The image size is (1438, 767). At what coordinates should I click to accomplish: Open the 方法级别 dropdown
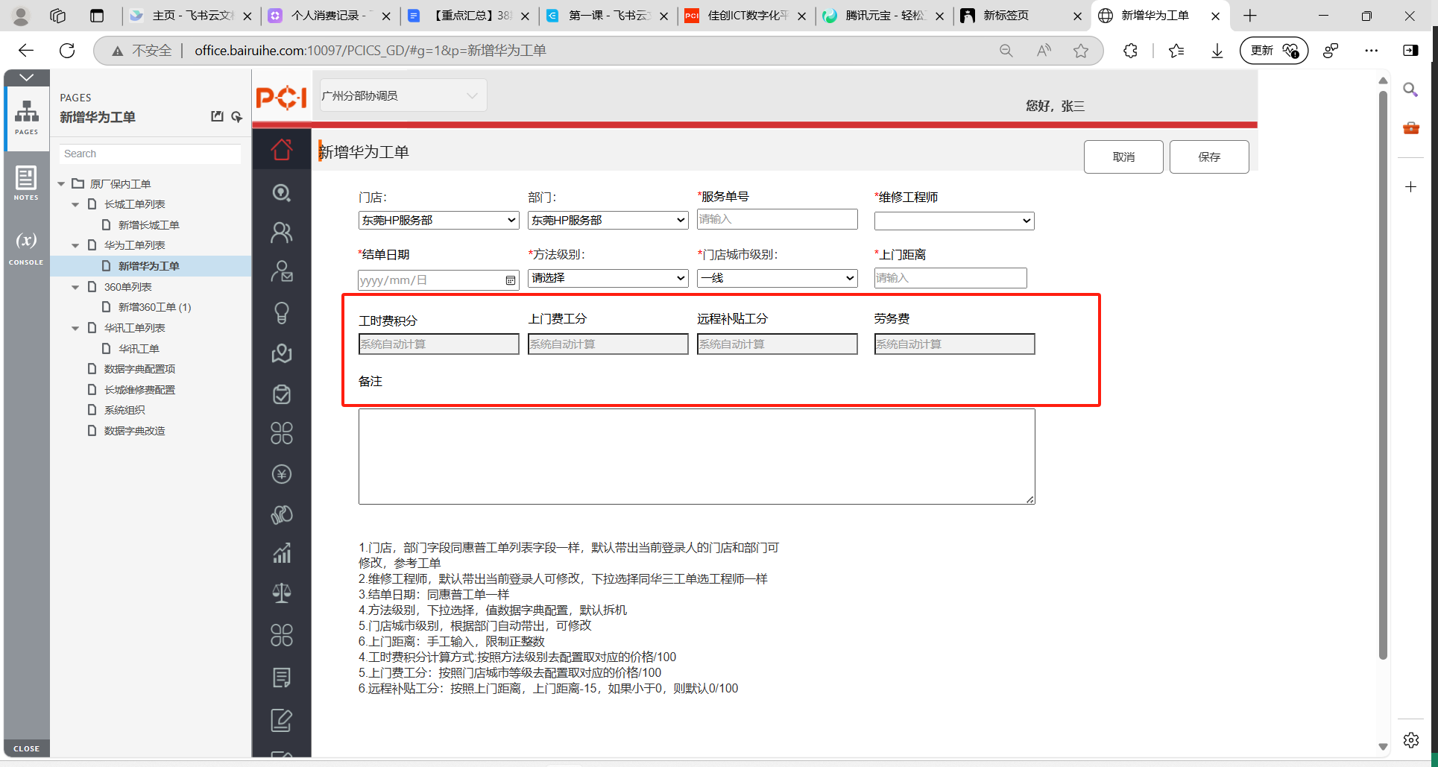click(x=608, y=278)
